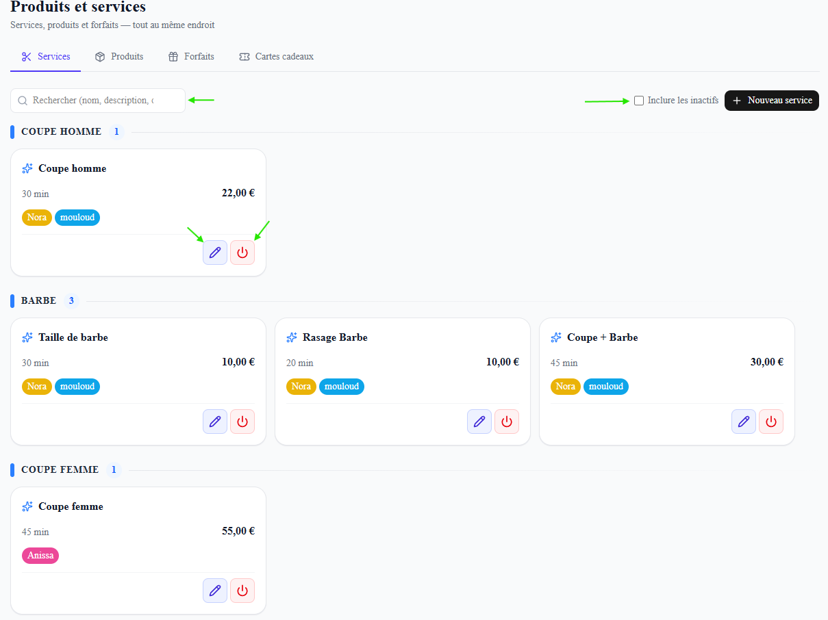Go to the Cartes cadeaux tab
The image size is (828, 620).
(277, 57)
